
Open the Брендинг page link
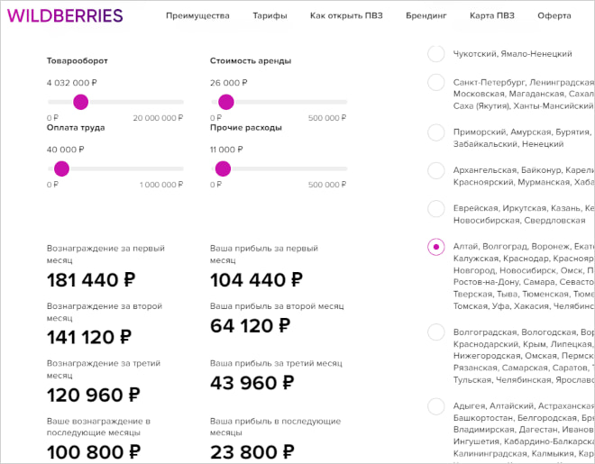click(x=426, y=16)
